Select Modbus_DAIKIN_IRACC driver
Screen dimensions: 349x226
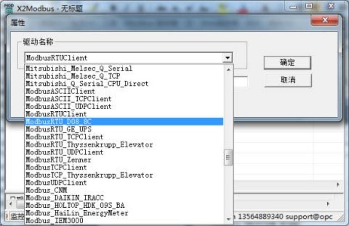[124, 197]
